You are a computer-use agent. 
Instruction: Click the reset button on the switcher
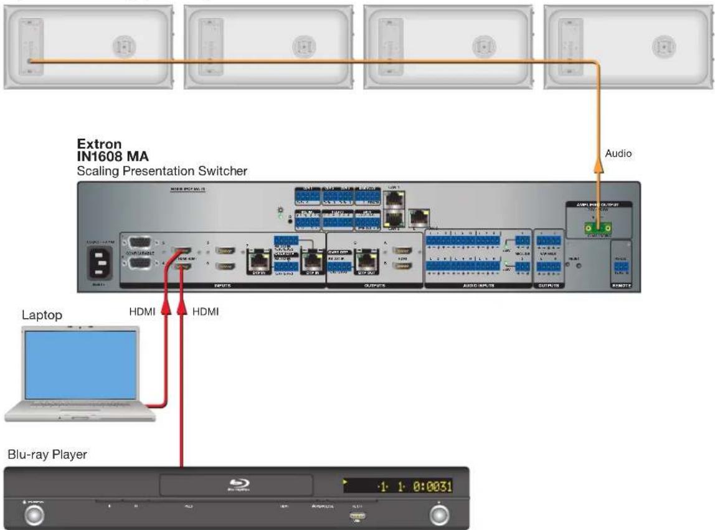click(x=578, y=266)
